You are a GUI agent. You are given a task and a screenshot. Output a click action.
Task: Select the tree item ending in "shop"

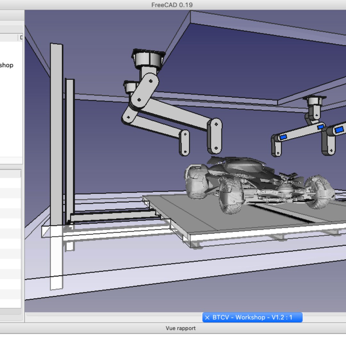pos(7,65)
